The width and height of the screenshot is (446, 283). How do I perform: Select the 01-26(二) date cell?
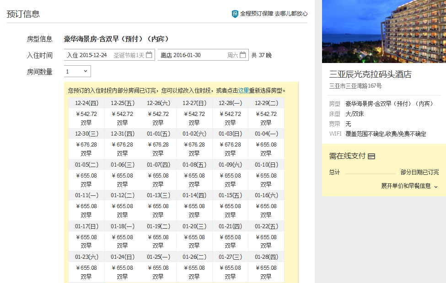[x=194, y=257]
